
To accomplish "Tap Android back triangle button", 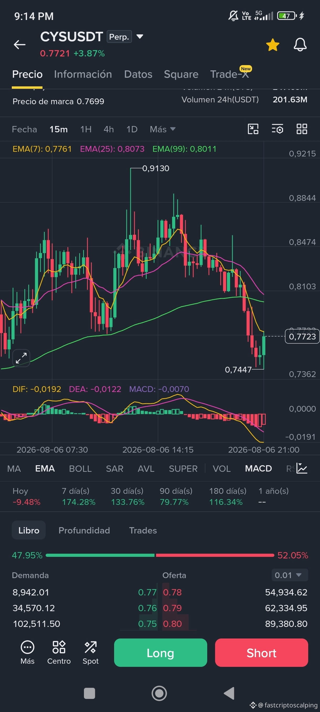I will pyautogui.click(x=229, y=693).
